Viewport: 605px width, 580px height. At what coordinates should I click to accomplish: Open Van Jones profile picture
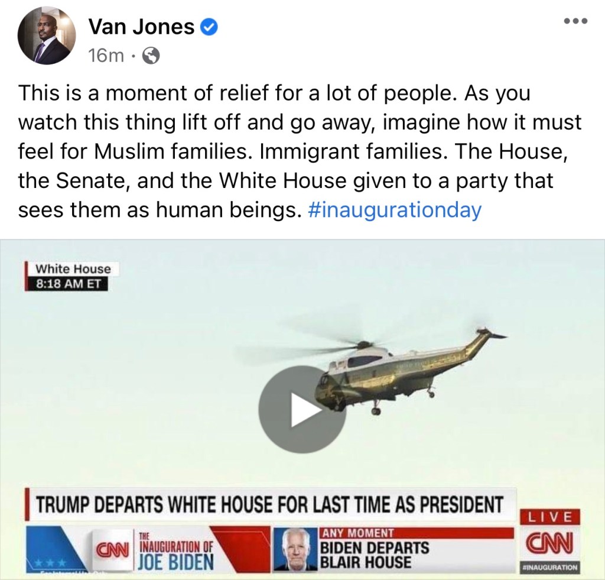pyautogui.click(x=47, y=35)
